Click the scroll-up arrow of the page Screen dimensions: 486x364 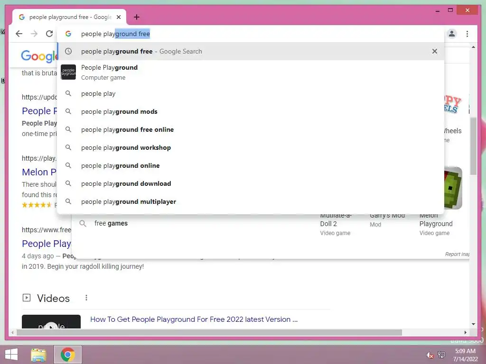(x=473, y=47)
